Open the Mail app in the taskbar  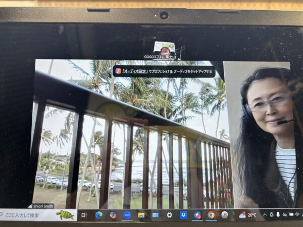click(x=155, y=215)
